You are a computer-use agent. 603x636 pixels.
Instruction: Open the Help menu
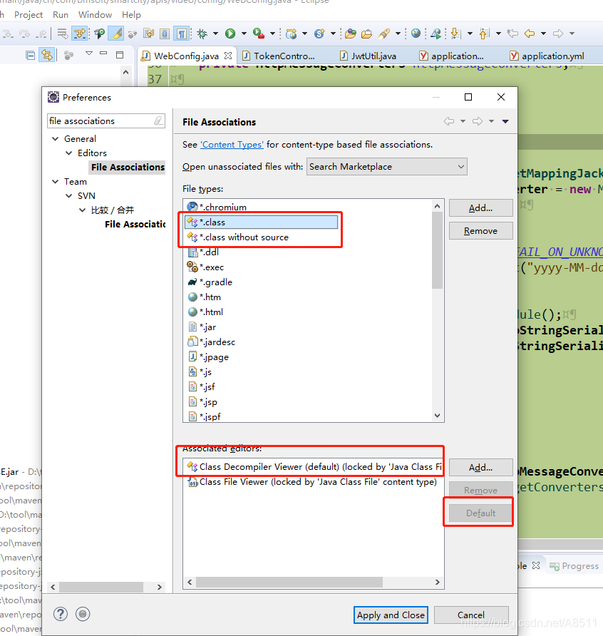[131, 15]
